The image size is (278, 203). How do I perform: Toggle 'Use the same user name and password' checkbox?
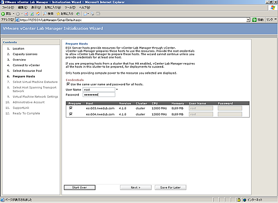pos(69,84)
